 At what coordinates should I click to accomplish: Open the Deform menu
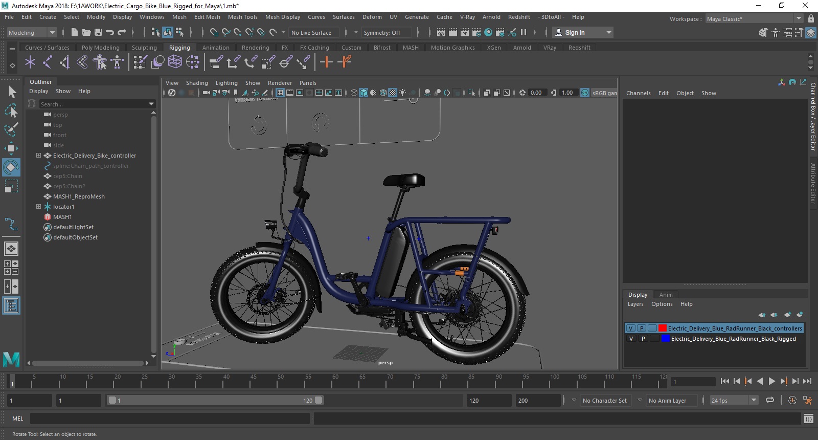[x=372, y=17]
